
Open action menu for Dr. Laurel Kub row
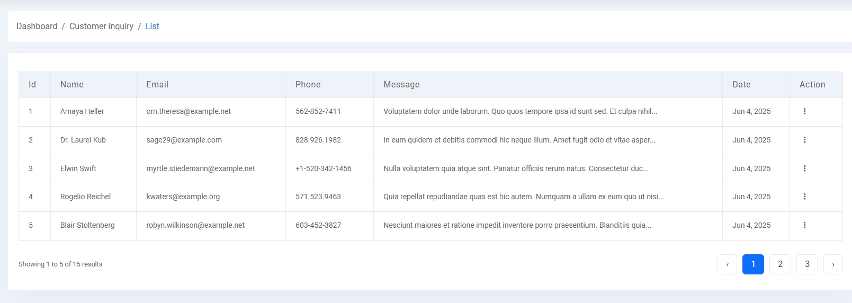point(804,140)
